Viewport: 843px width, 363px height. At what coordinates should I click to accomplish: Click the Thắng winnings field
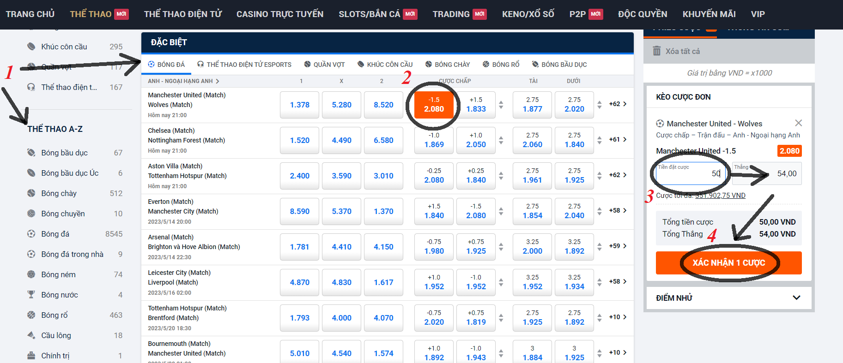click(767, 173)
